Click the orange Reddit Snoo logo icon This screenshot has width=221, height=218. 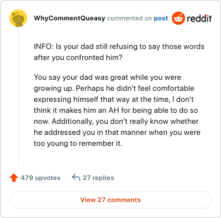pyautogui.click(x=178, y=18)
